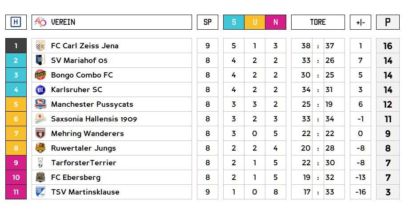Click the P points column header
Screen dimensions: 405x214
click(388, 22)
